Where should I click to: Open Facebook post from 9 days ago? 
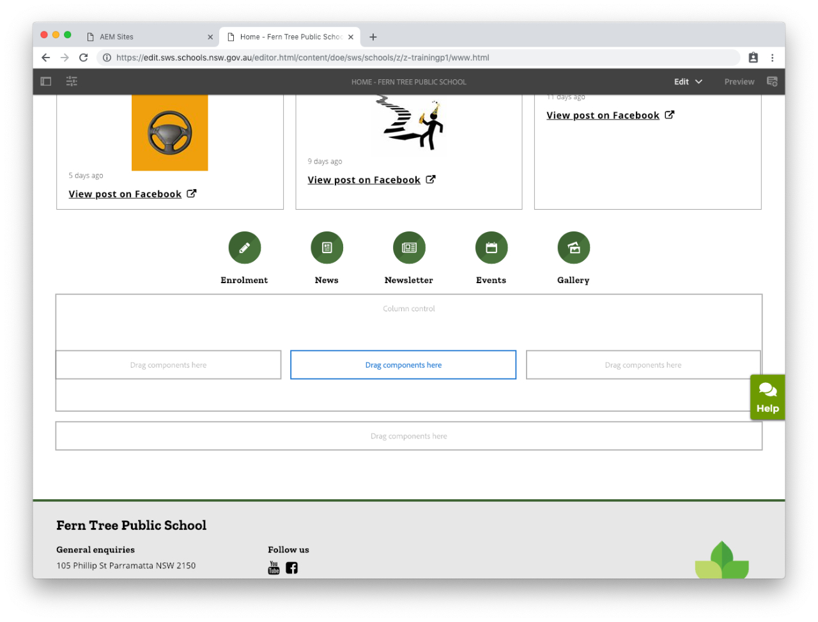(364, 180)
